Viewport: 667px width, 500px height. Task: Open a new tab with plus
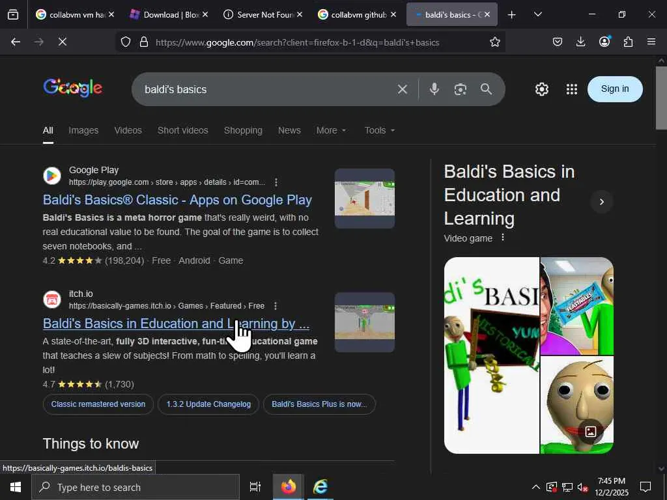512,15
